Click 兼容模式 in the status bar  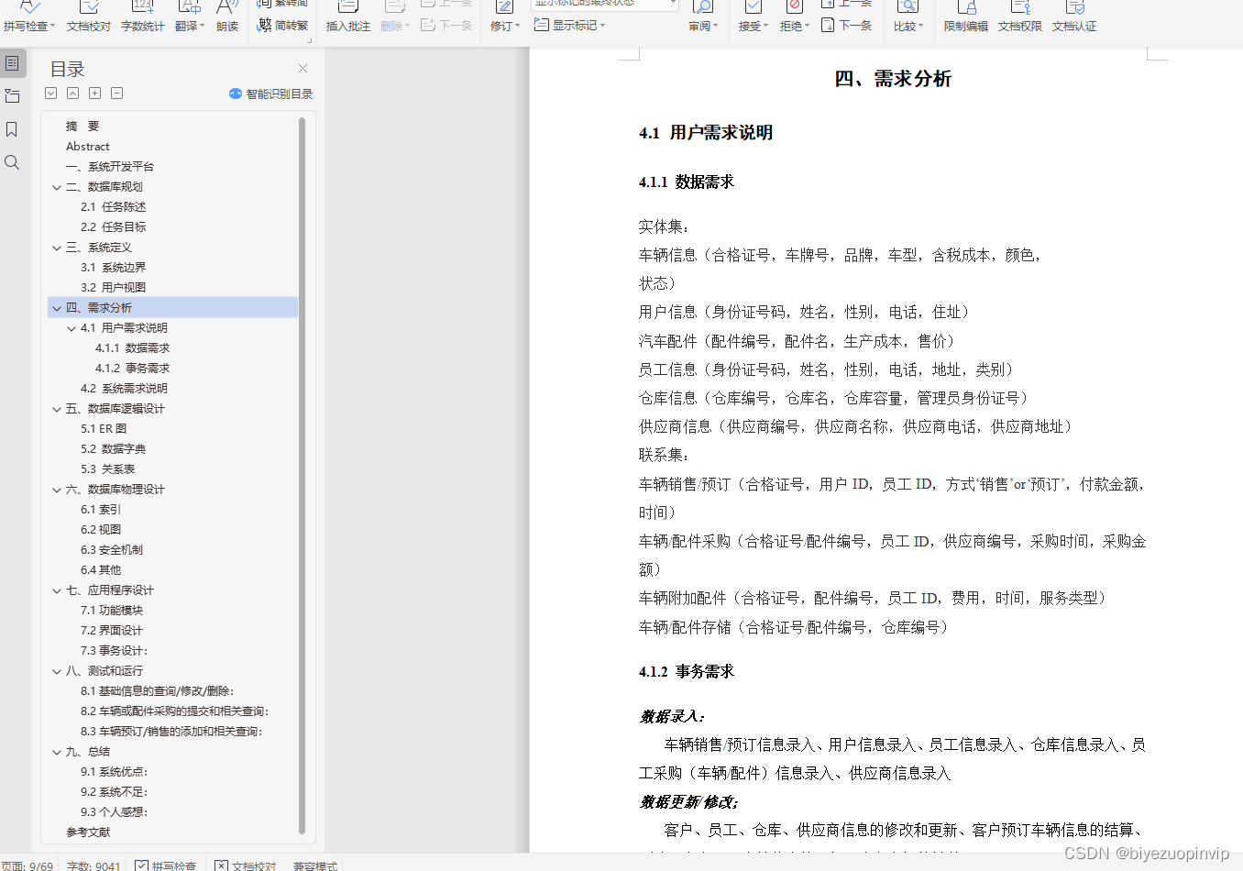(x=315, y=865)
